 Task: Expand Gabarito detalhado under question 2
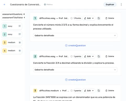click(75, 70)
